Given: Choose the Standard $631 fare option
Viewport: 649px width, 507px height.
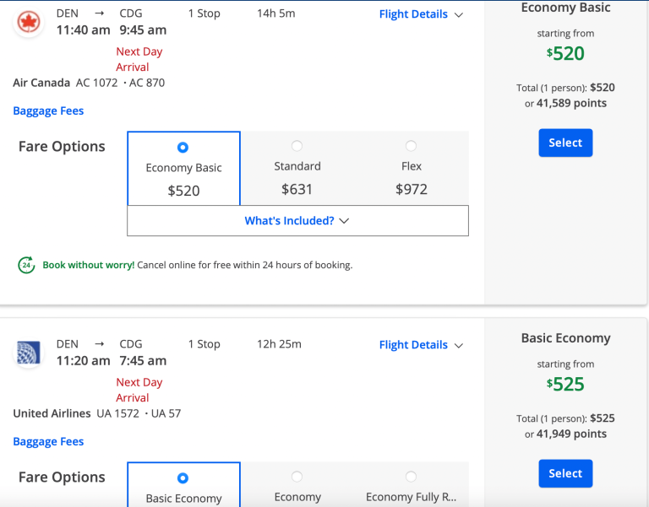Looking at the screenshot, I should [x=297, y=146].
